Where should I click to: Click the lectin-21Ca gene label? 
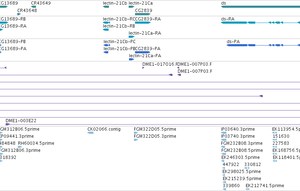point(141,3)
